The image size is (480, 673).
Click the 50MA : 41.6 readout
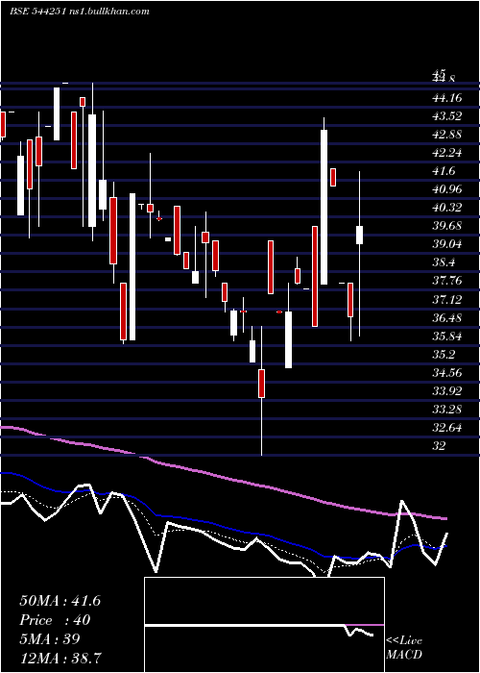pos(60,601)
